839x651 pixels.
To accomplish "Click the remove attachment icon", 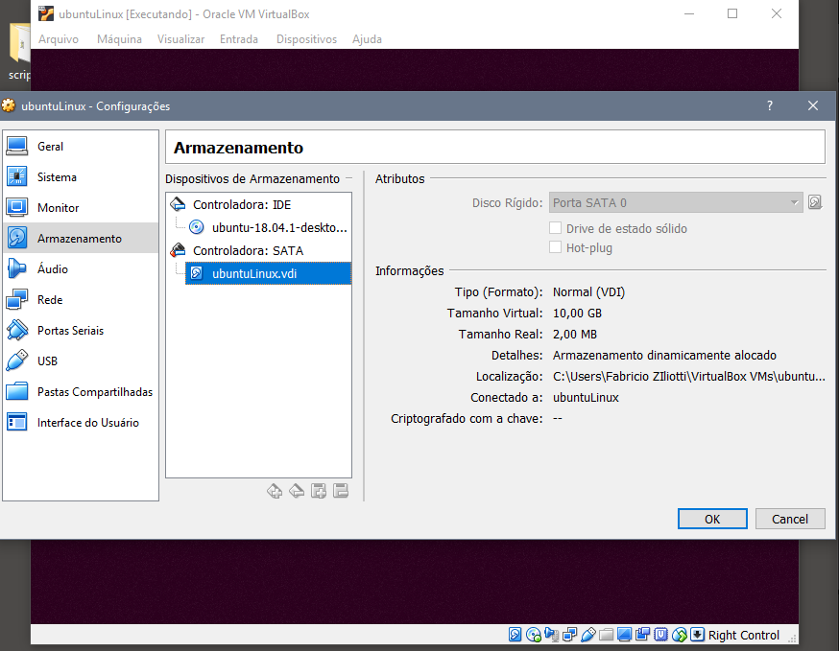I will 341,491.
